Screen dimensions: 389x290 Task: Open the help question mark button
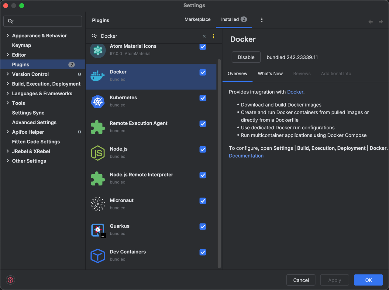tap(10, 280)
